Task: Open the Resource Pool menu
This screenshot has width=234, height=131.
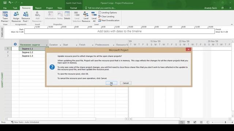Action: pos(26,17)
